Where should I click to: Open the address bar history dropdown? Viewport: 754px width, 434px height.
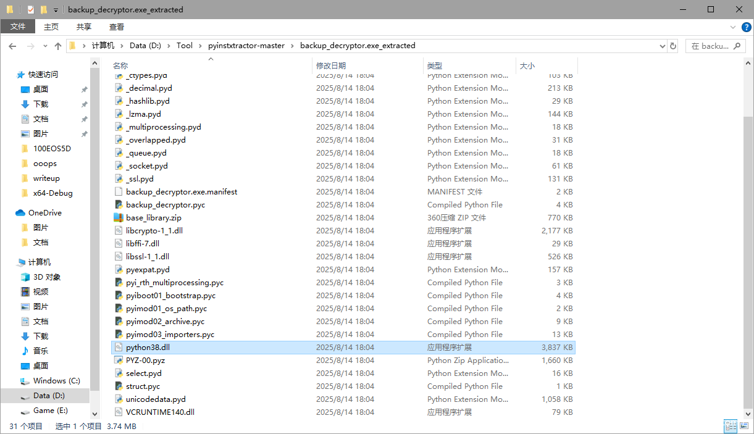click(662, 46)
